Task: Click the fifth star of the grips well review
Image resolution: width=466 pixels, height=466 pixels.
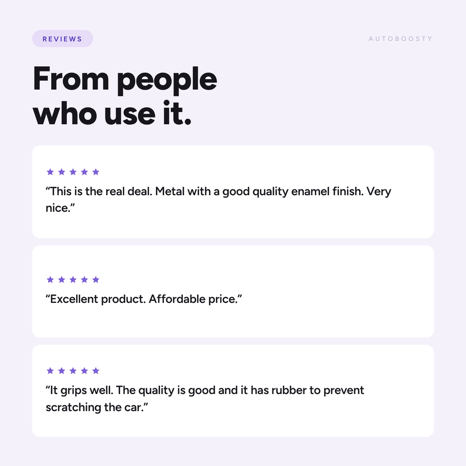Action: pyautogui.click(x=96, y=371)
